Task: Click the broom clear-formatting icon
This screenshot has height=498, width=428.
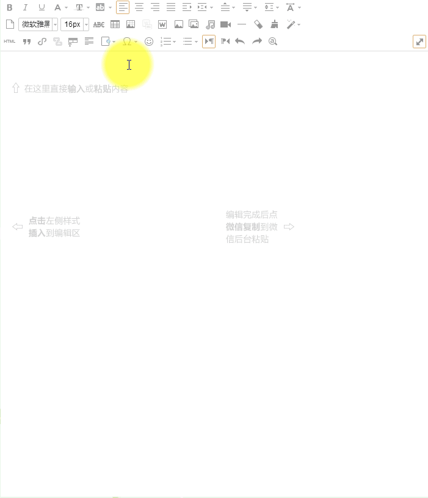Action: (x=274, y=24)
